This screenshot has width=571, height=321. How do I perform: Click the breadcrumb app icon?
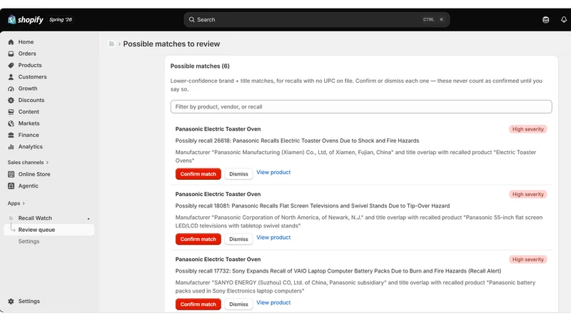(111, 44)
